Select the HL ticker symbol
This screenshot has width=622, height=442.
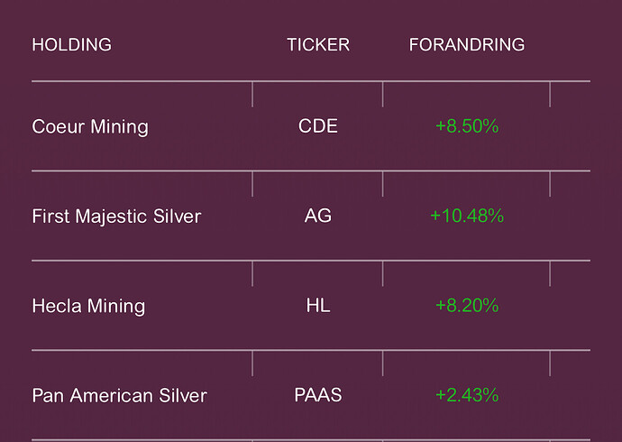[318, 306]
